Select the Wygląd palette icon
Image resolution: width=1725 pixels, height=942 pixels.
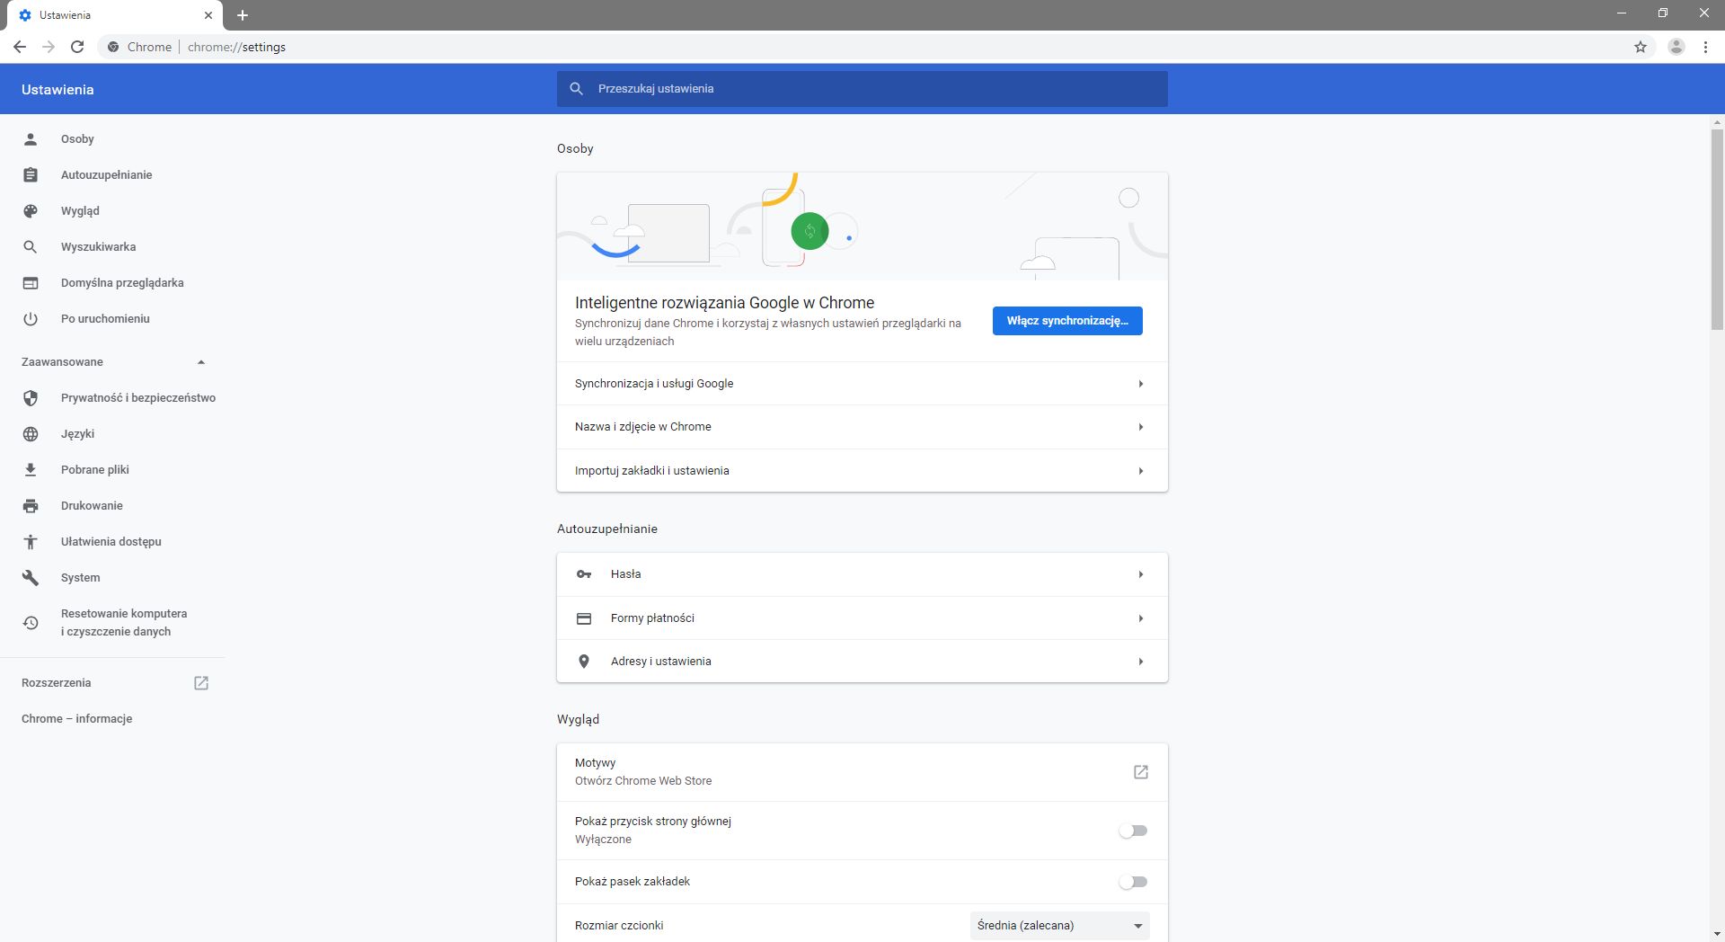(x=31, y=210)
